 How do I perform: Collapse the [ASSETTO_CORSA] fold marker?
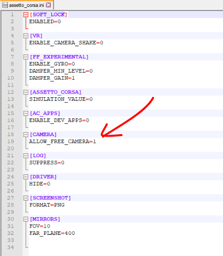click(x=26, y=92)
